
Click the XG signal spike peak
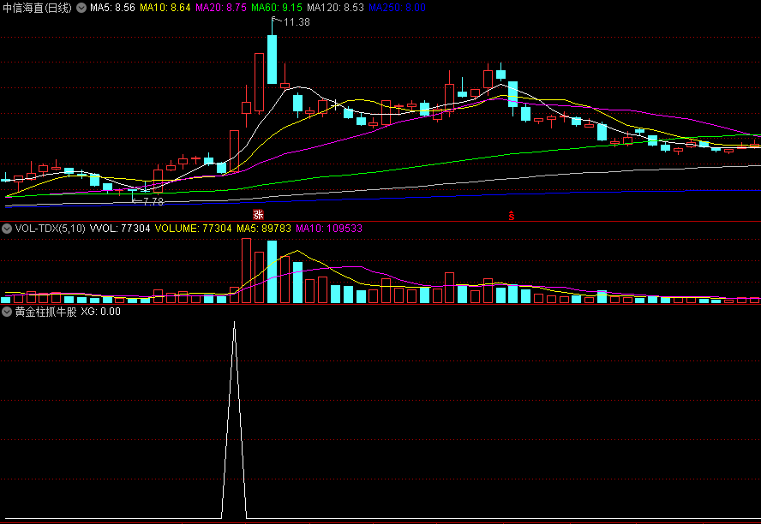tap(235, 324)
